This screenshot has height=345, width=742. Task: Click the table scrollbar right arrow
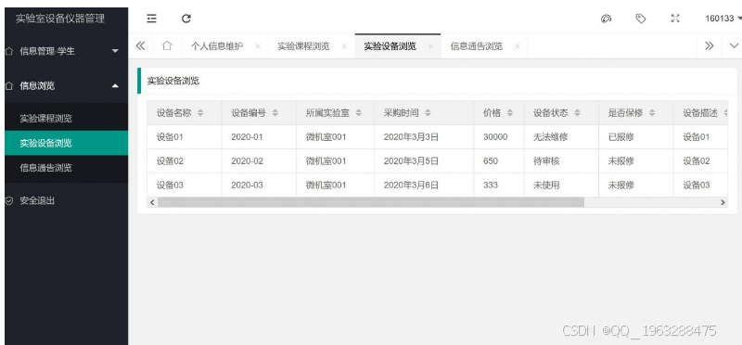point(723,202)
